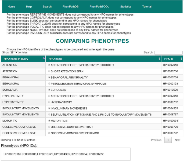Image resolution: width=184 pixels, height=161 pixels.
Task: Focus the table Search input field
Action: click(168, 53)
